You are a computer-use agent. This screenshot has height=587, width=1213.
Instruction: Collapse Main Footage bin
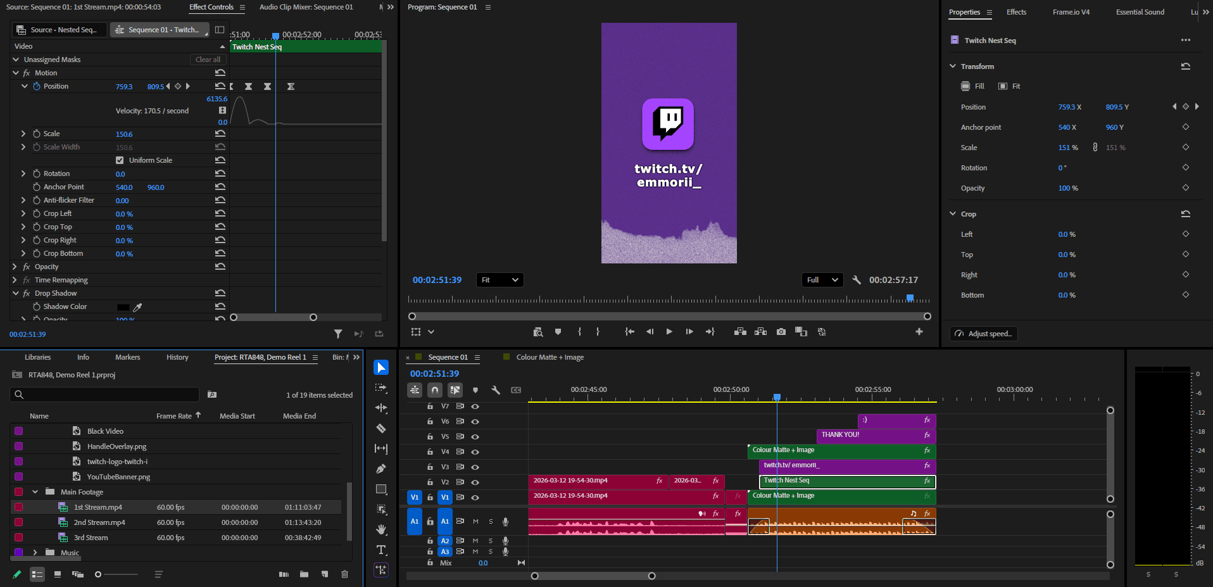point(35,492)
